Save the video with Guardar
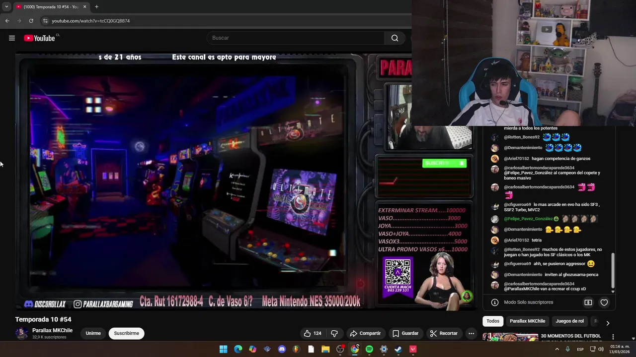 405,333
